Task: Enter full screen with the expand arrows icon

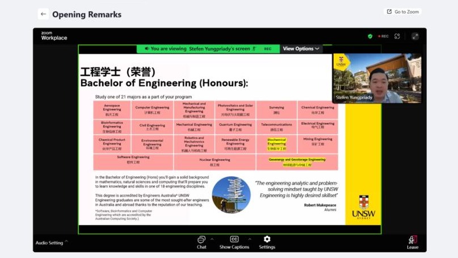Action: (x=415, y=36)
